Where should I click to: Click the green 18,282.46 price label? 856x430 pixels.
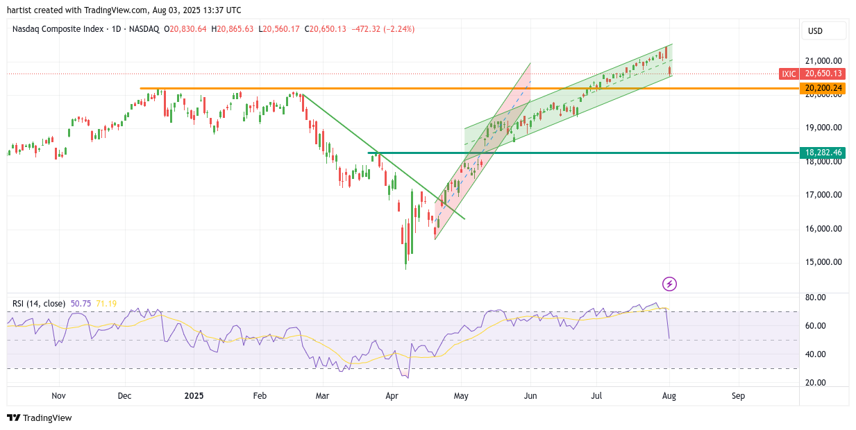[x=823, y=153]
